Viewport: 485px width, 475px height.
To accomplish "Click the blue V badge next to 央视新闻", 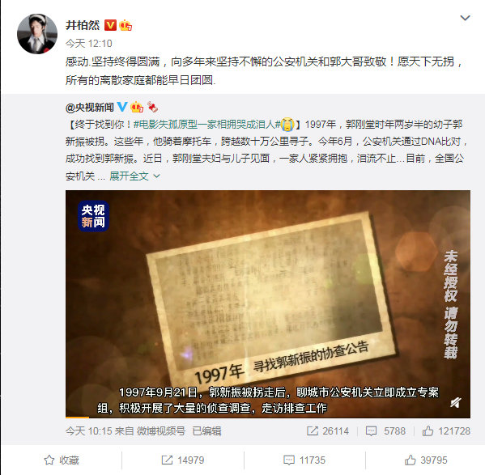I will [122, 107].
